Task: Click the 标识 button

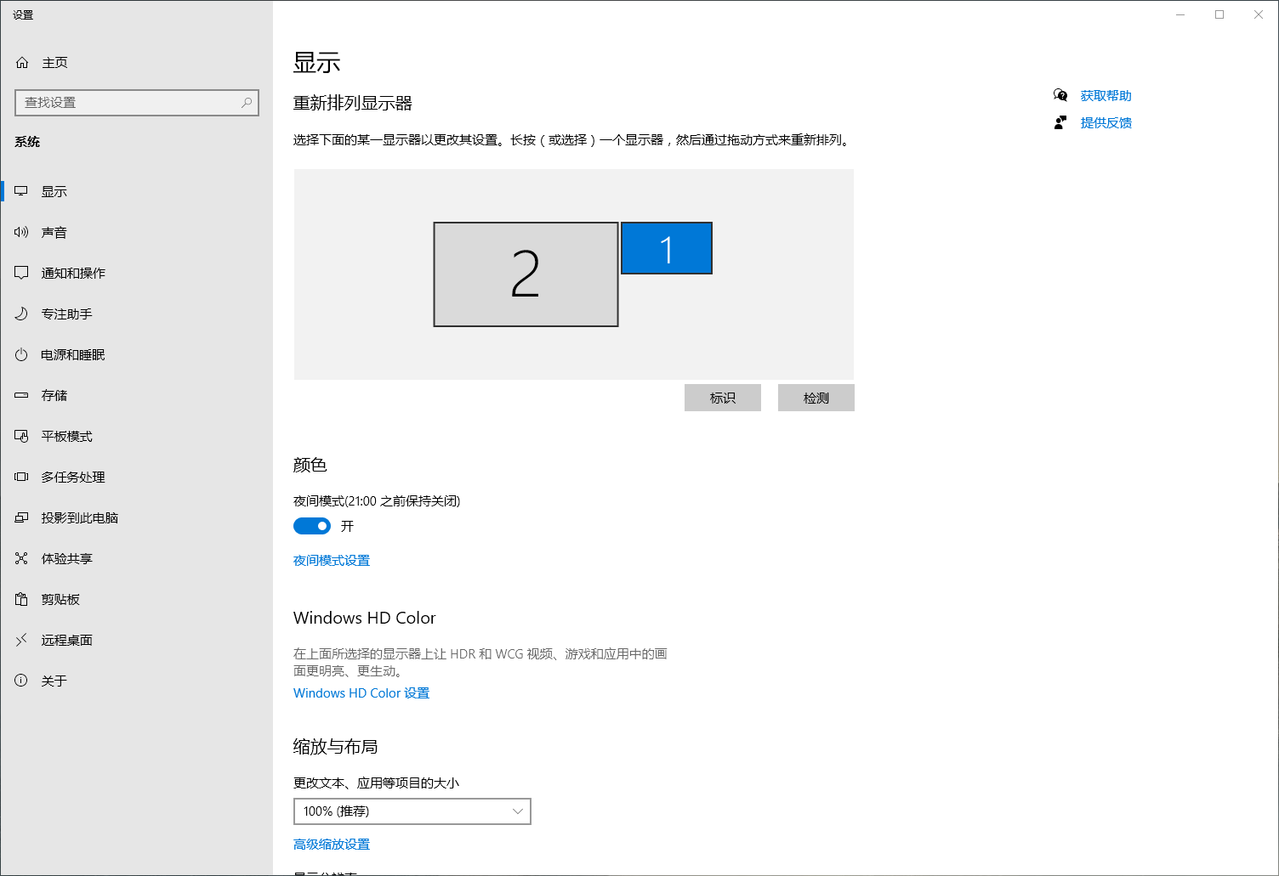Action: tap(723, 398)
